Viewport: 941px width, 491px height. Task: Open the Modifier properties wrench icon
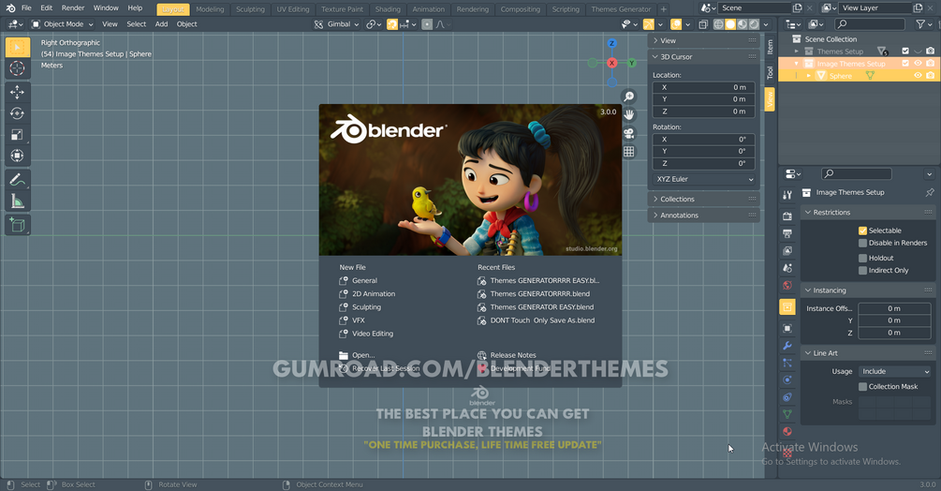point(787,346)
